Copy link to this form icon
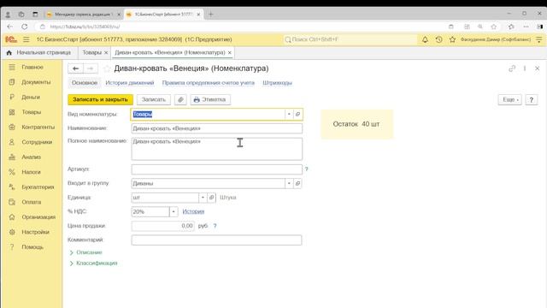547x308 pixels. tap(512, 68)
